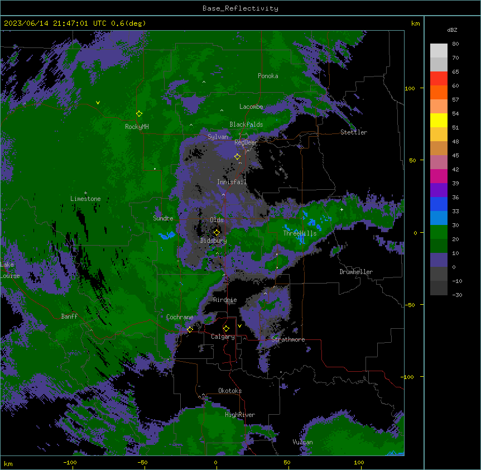Image resolution: width=481 pixels, height=470 pixels.
Task: Select the km label at bottom left
Action: pos(8,463)
